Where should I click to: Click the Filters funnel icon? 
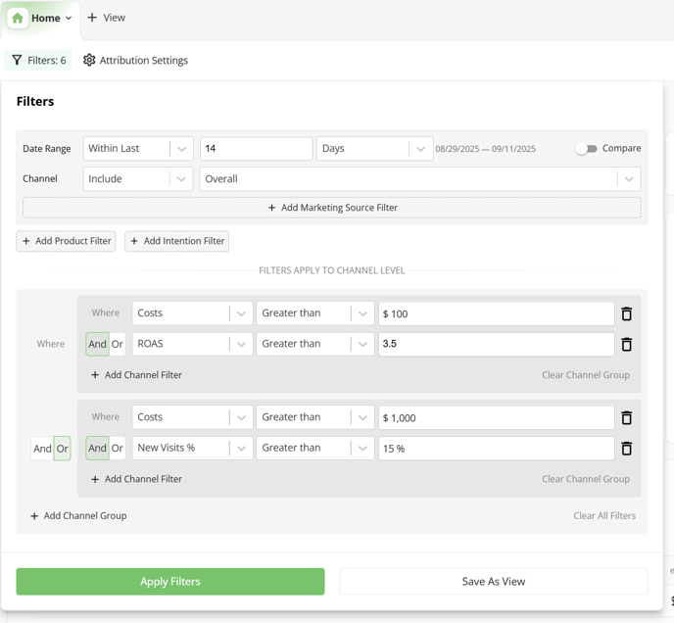tap(17, 61)
